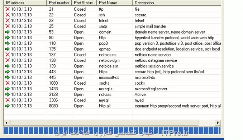Click Open status for port 53
This screenshot has height=140, width=243.
click(x=78, y=32)
